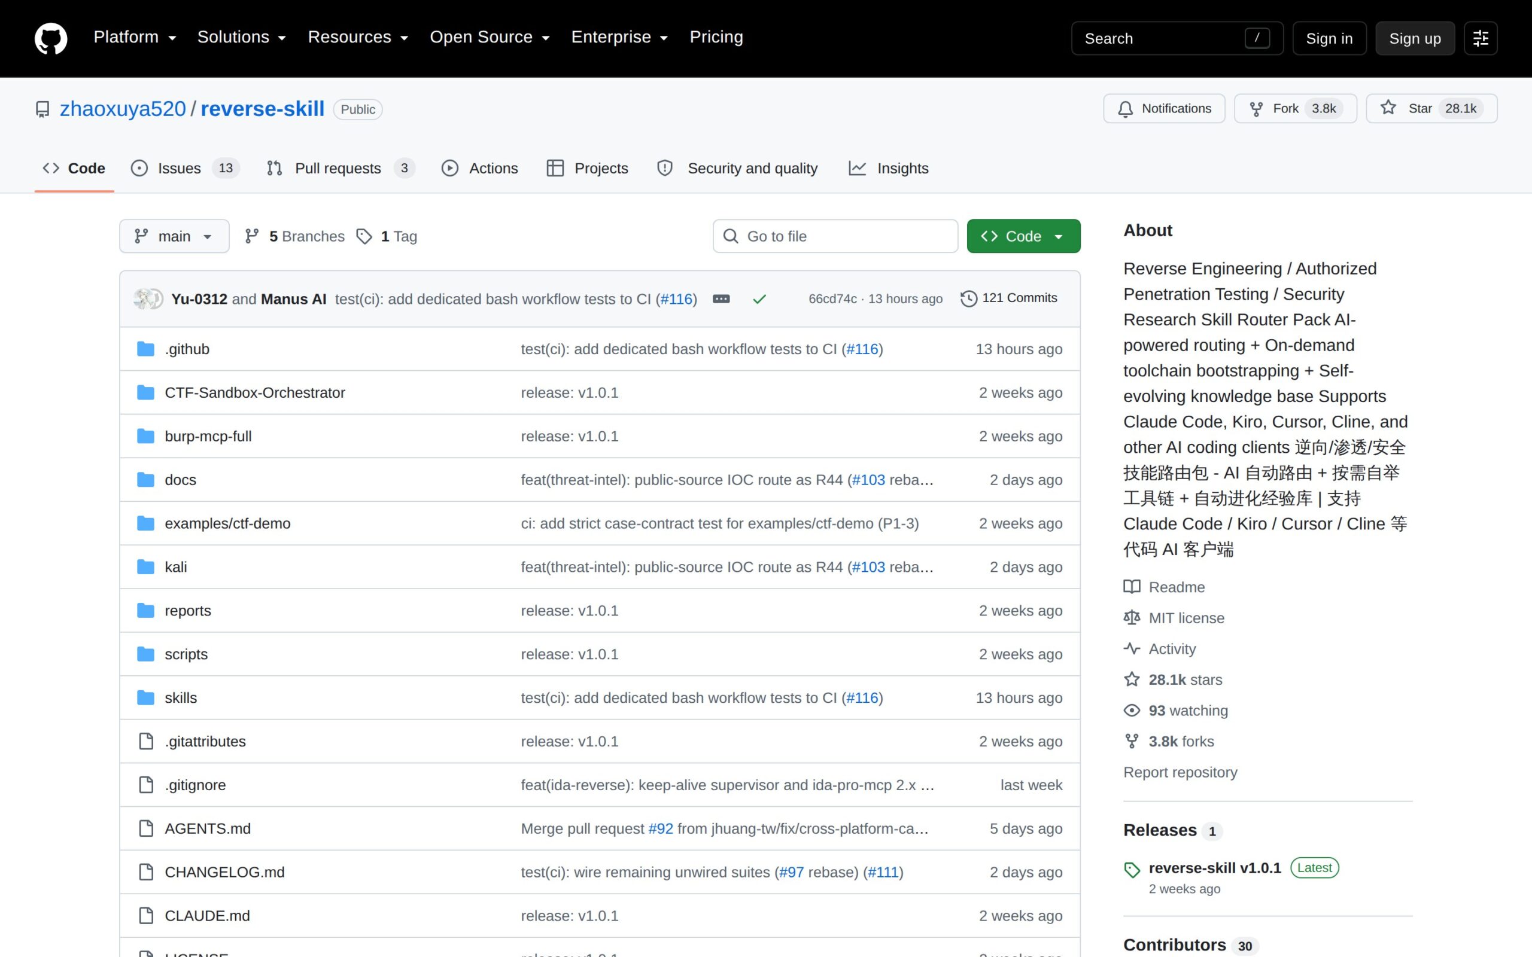Open the CTF-Sandbox-Orchestrator folder
1532x957 pixels.
point(254,392)
